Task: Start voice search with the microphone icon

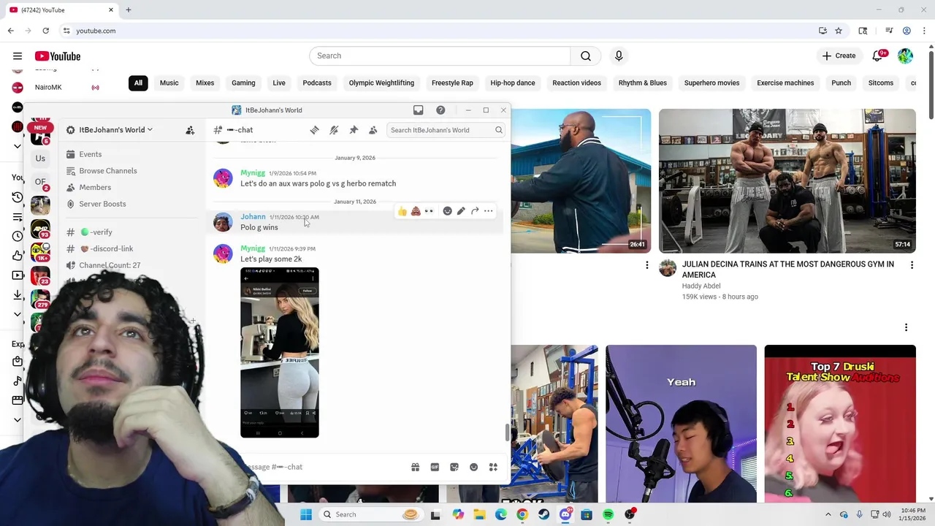Action: coord(619,56)
